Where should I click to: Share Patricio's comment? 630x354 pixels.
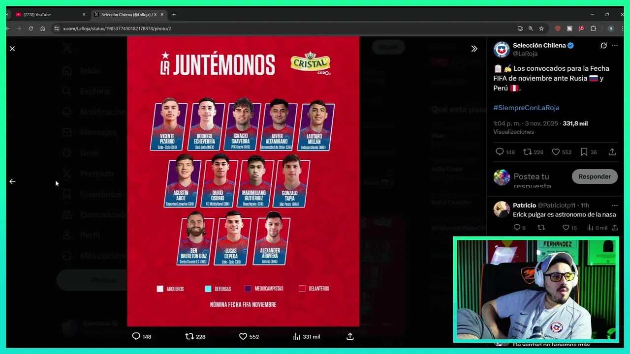tap(615, 228)
